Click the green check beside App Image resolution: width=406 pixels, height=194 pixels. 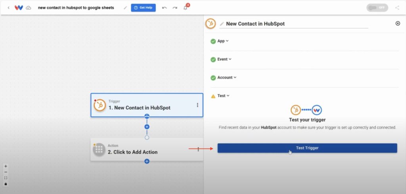tap(213, 41)
